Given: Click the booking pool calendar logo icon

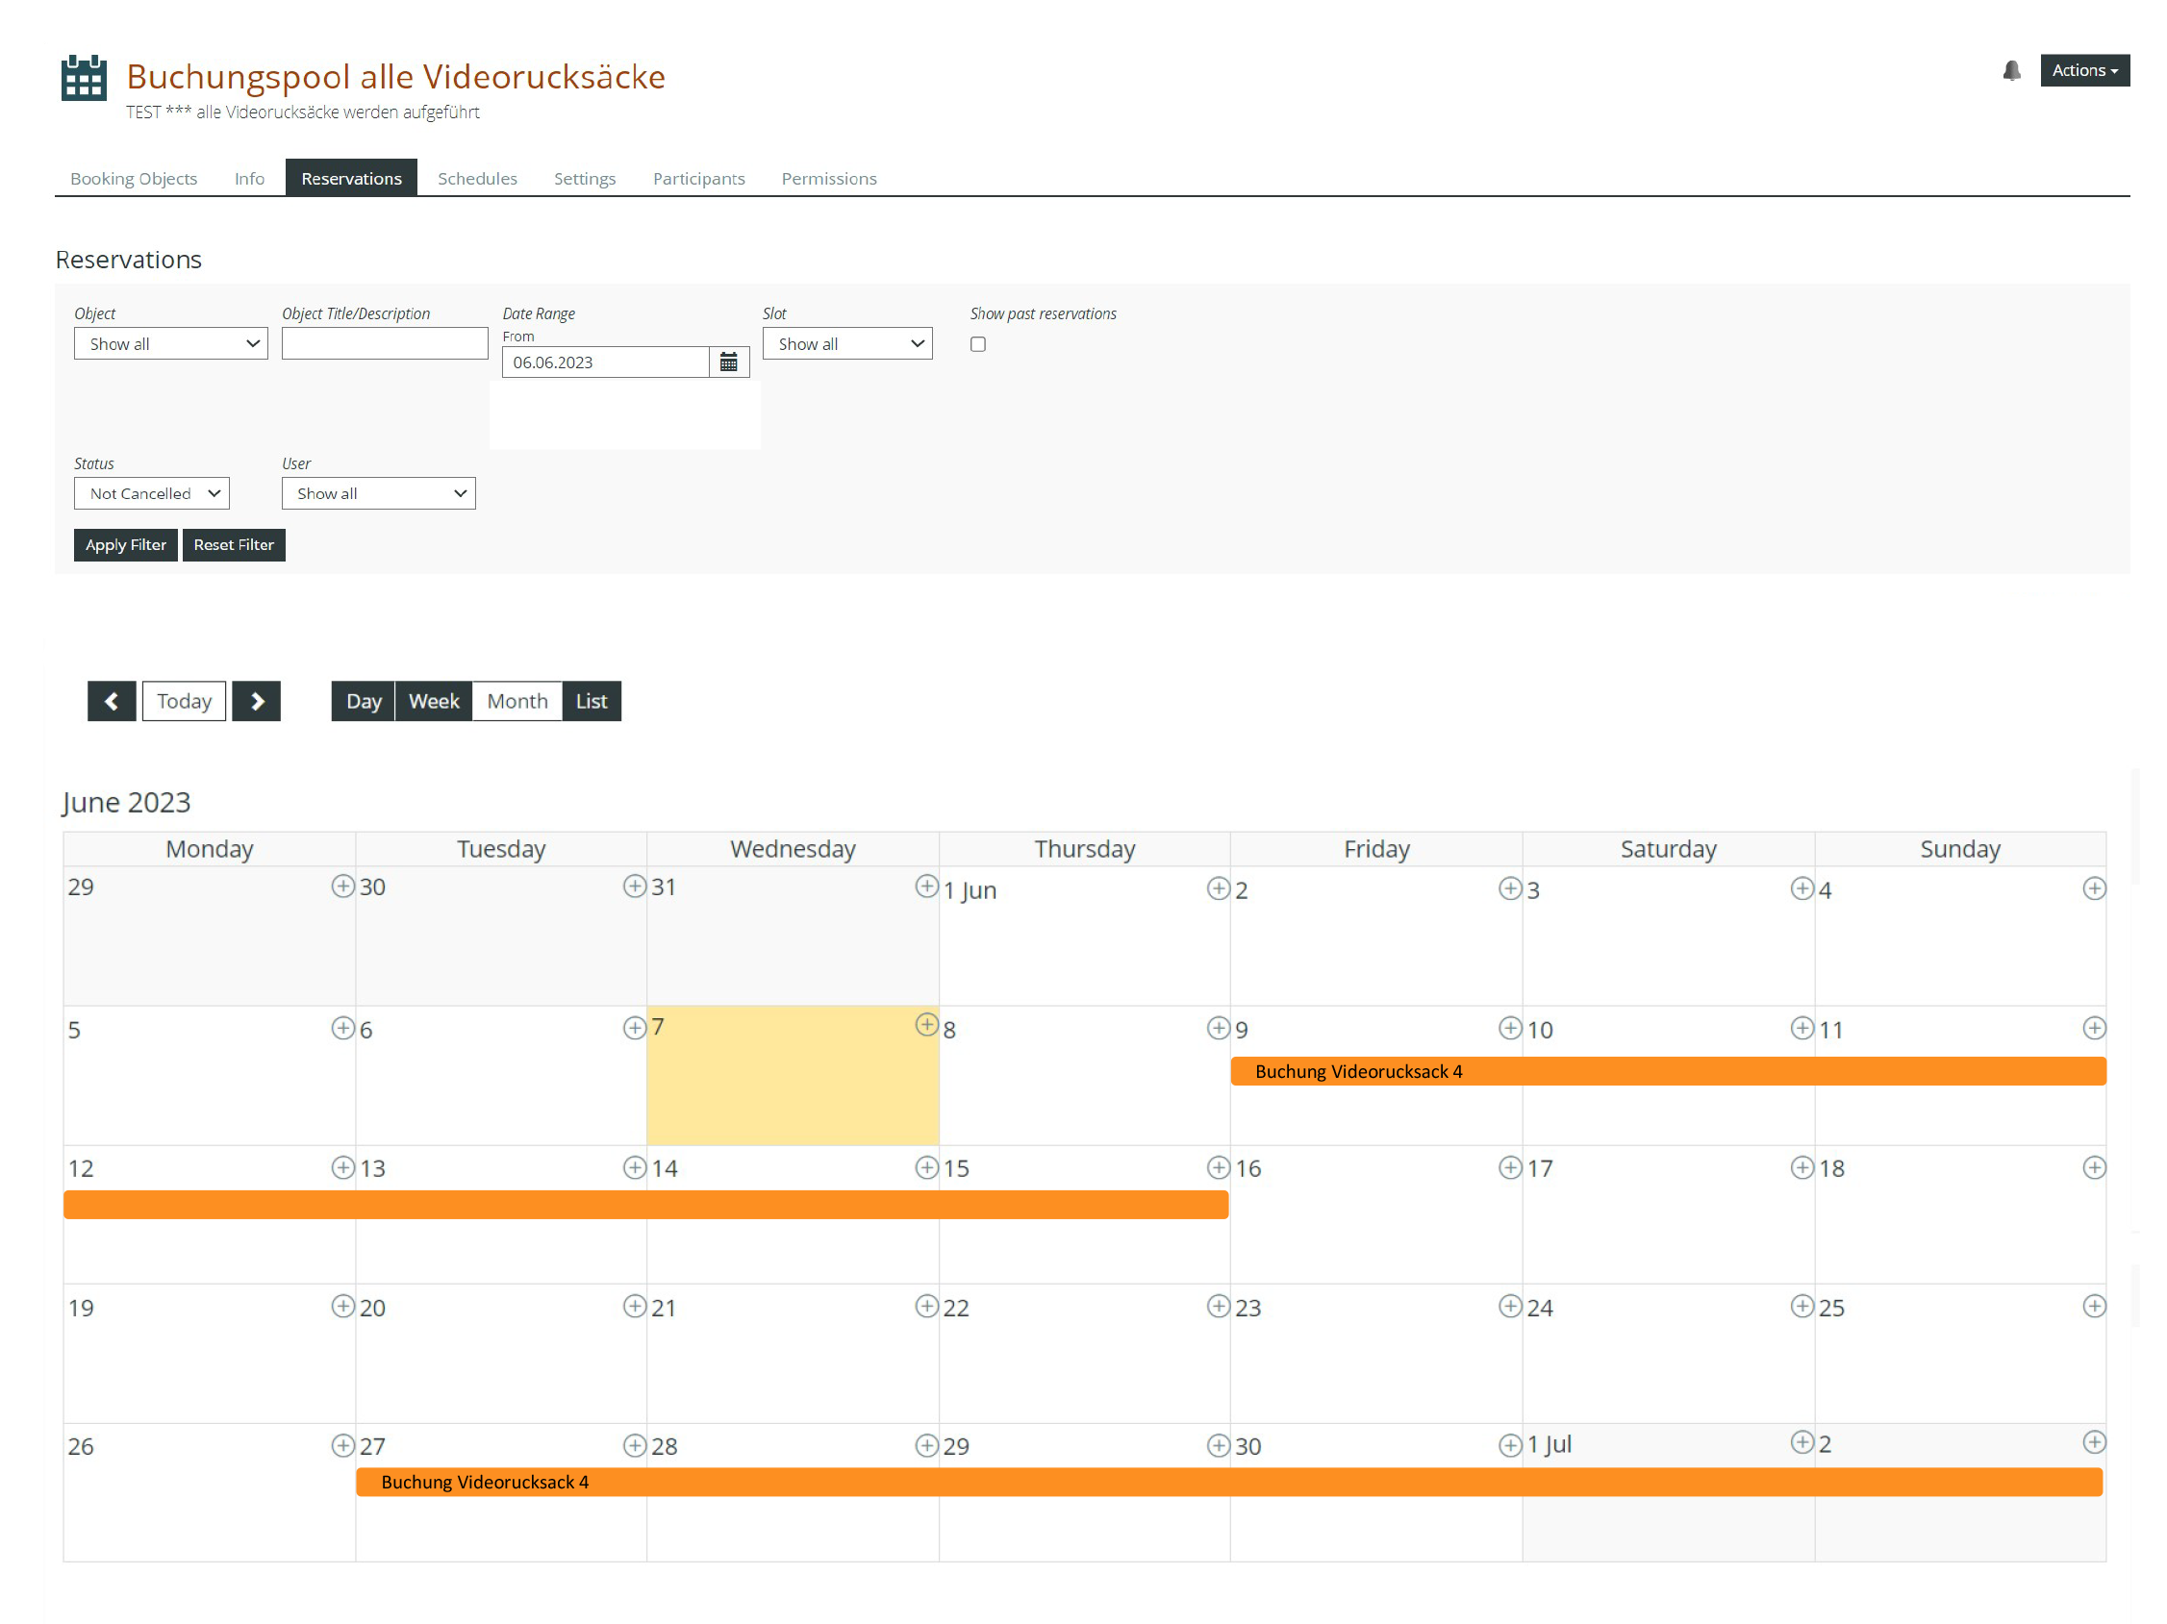Looking at the screenshot, I should (84, 77).
